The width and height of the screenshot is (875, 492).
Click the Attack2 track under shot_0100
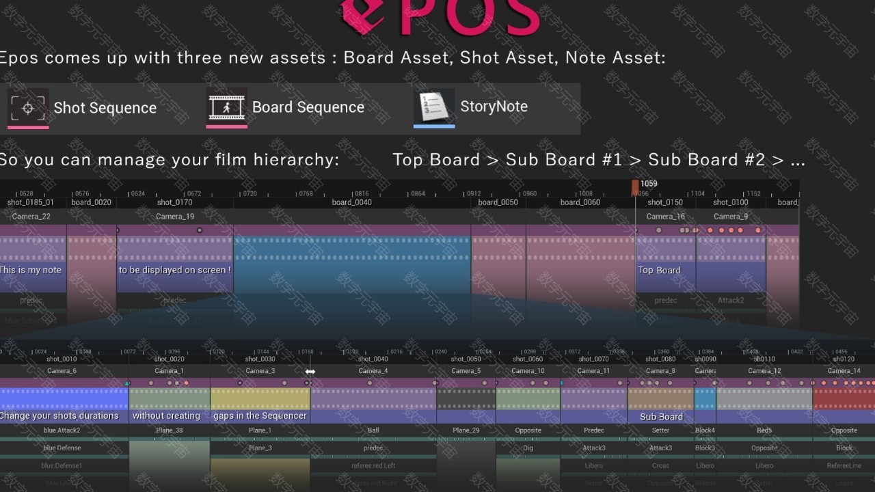pyautogui.click(x=731, y=300)
